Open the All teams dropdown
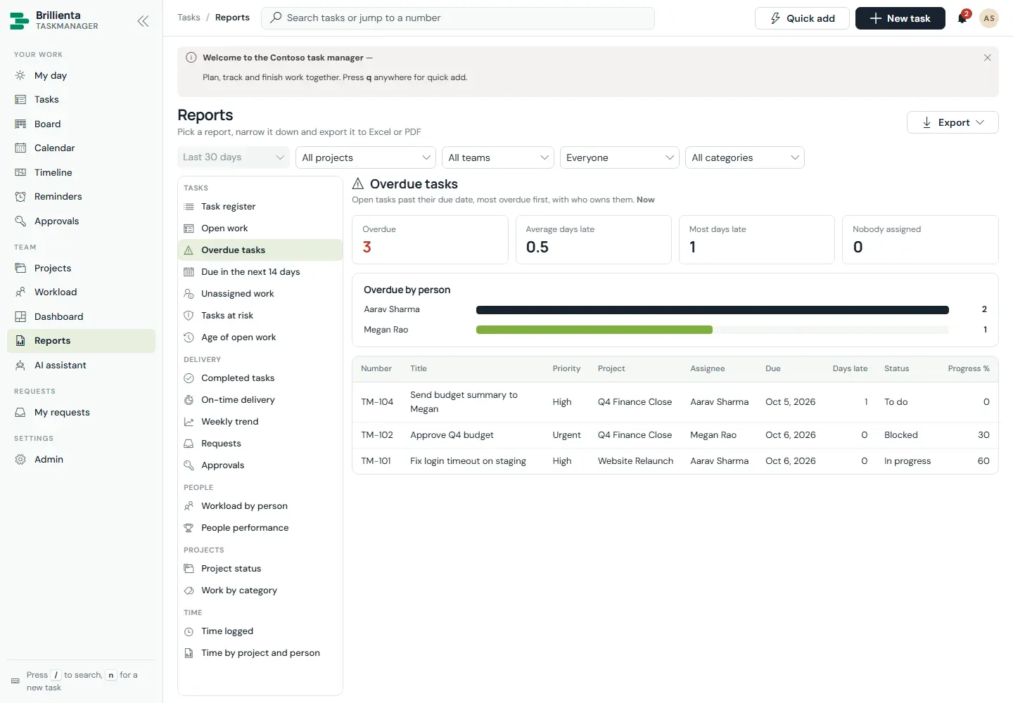This screenshot has width=1013, height=703. [x=498, y=157]
